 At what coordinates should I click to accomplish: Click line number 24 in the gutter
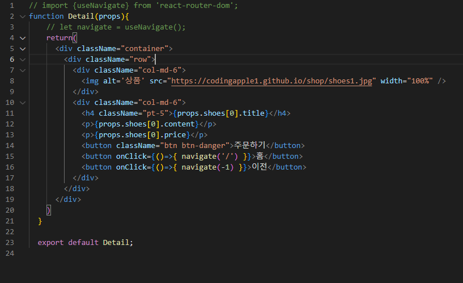point(10,254)
